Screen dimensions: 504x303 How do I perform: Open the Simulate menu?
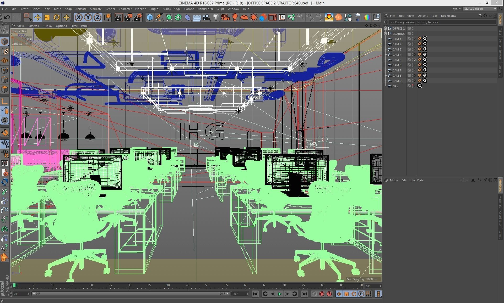click(96, 9)
